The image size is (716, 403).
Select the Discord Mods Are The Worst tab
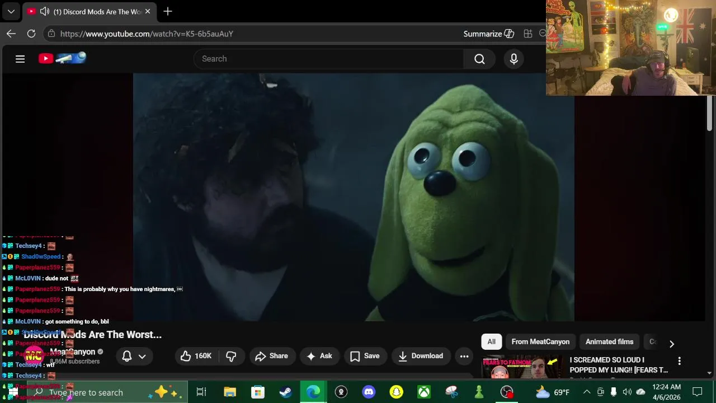tap(88, 11)
